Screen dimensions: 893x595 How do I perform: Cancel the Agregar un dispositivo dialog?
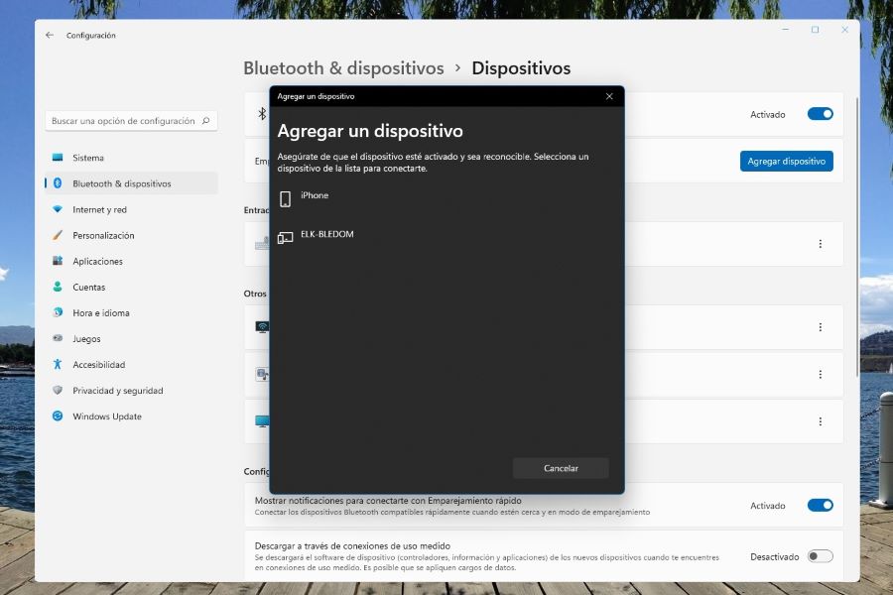pos(561,467)
